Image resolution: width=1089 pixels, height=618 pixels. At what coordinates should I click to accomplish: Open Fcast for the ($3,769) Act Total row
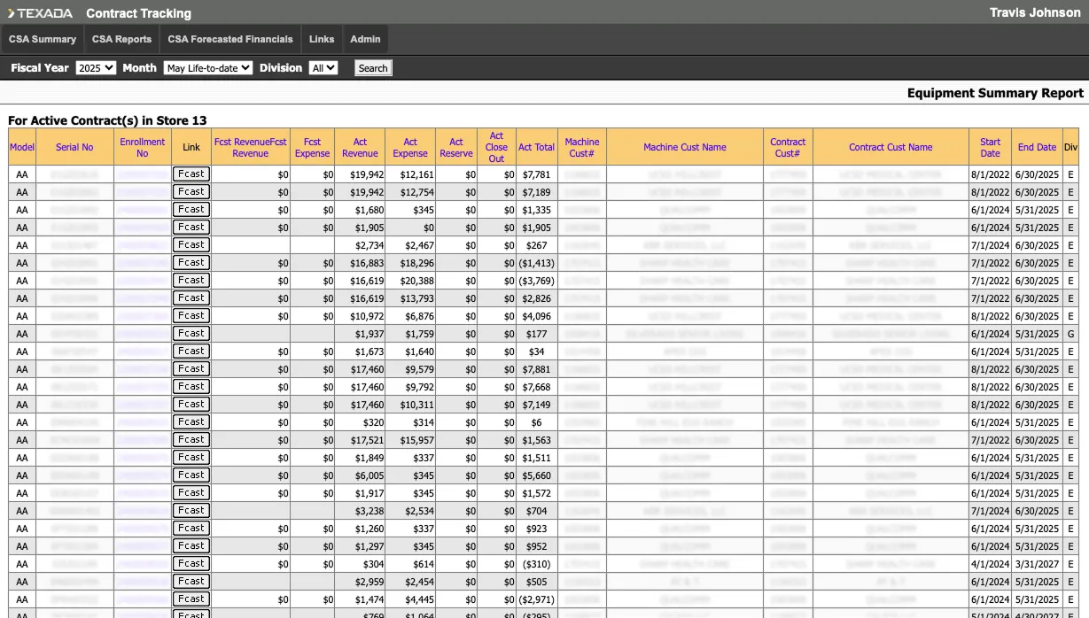tap(191, 281)
